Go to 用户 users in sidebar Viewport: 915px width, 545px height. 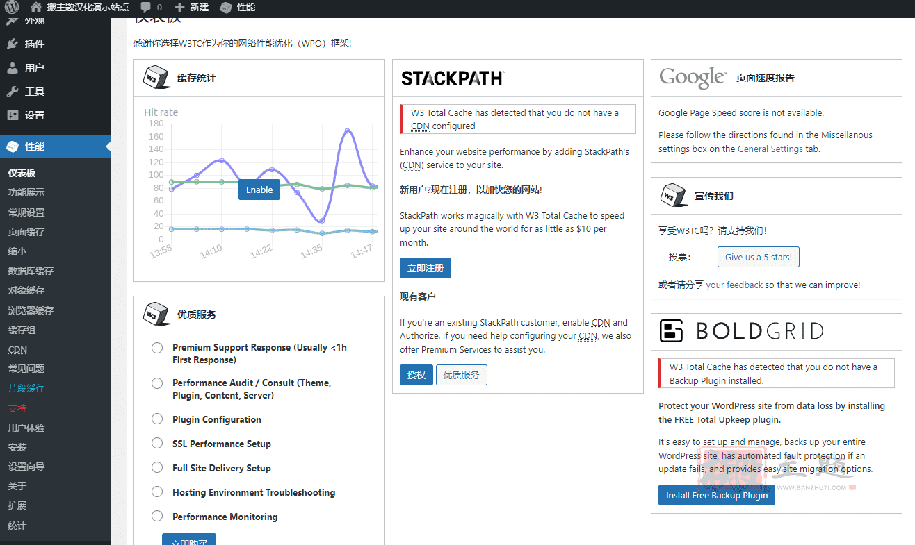coord(56,68)
